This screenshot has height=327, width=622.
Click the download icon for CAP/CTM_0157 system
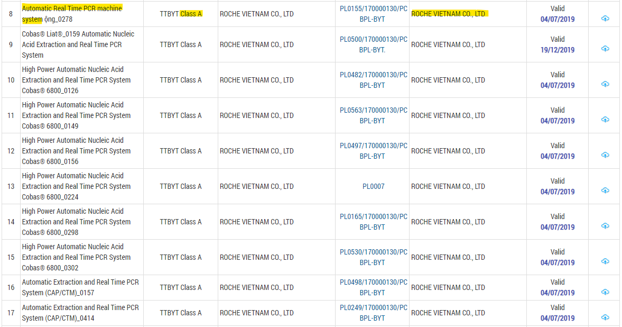[x=605, y=292]
